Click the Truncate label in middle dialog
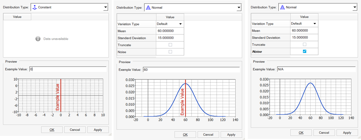361x140 pixels. coord(124,45)
